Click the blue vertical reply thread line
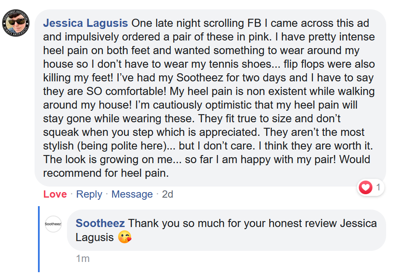This screenshot has height=276, width=407. pyautogui.click(x=39, y=239)
